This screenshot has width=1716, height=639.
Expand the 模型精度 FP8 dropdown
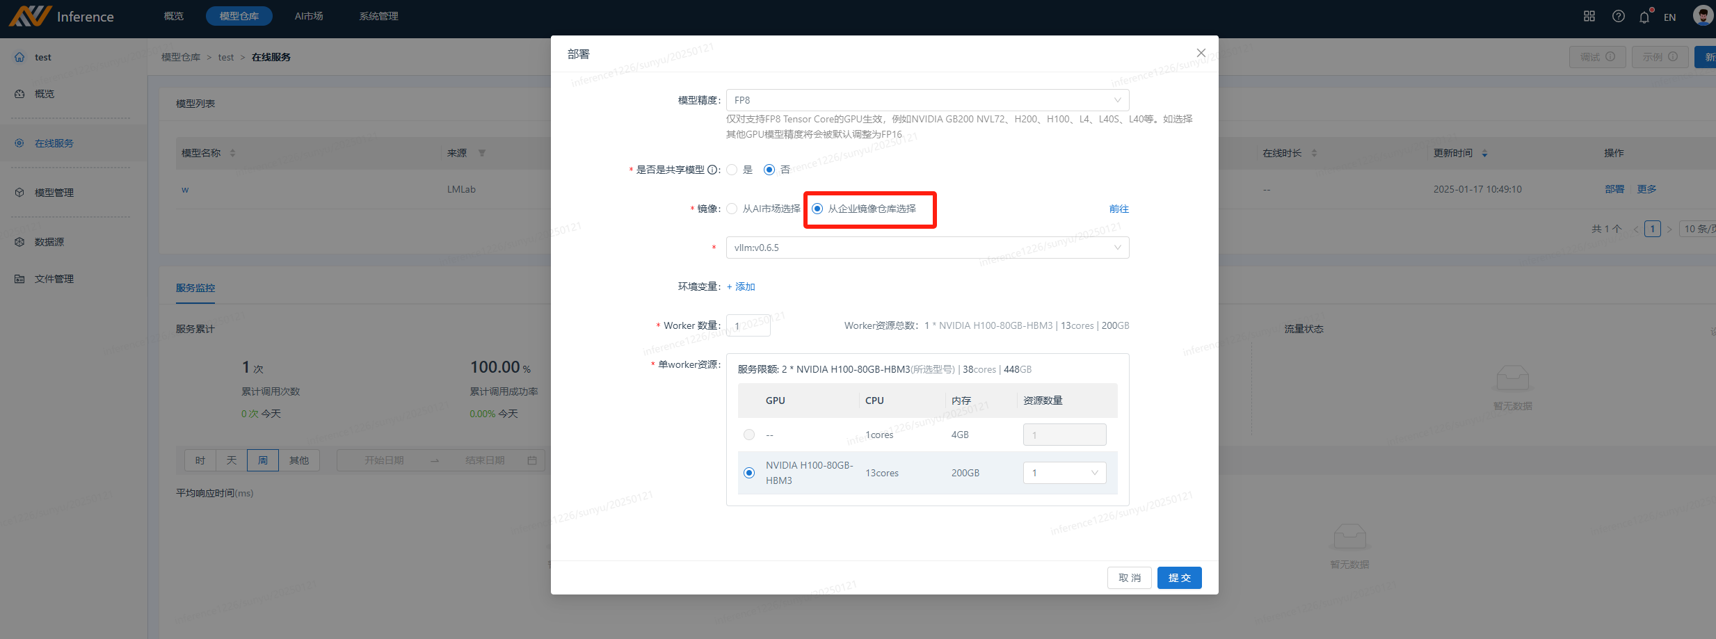click(927, 100)
